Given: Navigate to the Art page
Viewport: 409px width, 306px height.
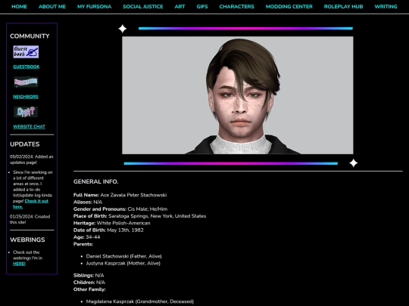Looking at the screenshot, I should [180, 7].
